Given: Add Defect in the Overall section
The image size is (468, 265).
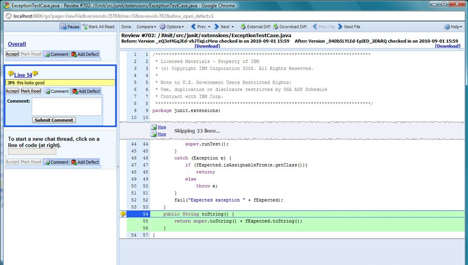Looking at the screenshot, I should [85, 54].
